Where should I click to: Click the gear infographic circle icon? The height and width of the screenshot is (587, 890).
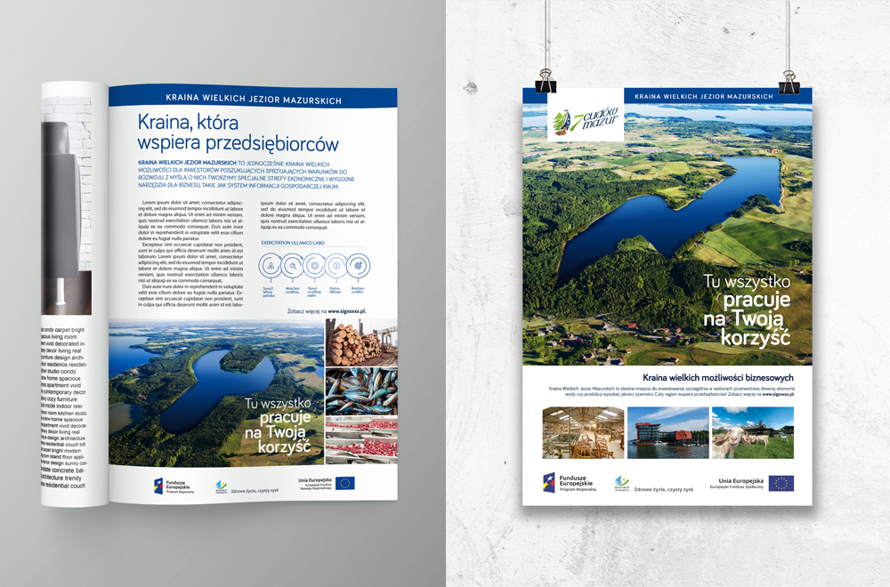point(314,265)
